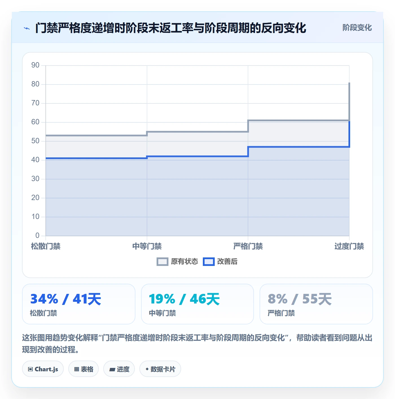Click the gray 原有状态 legend color box
The image size is (395, 399).
tap(163, 262)
